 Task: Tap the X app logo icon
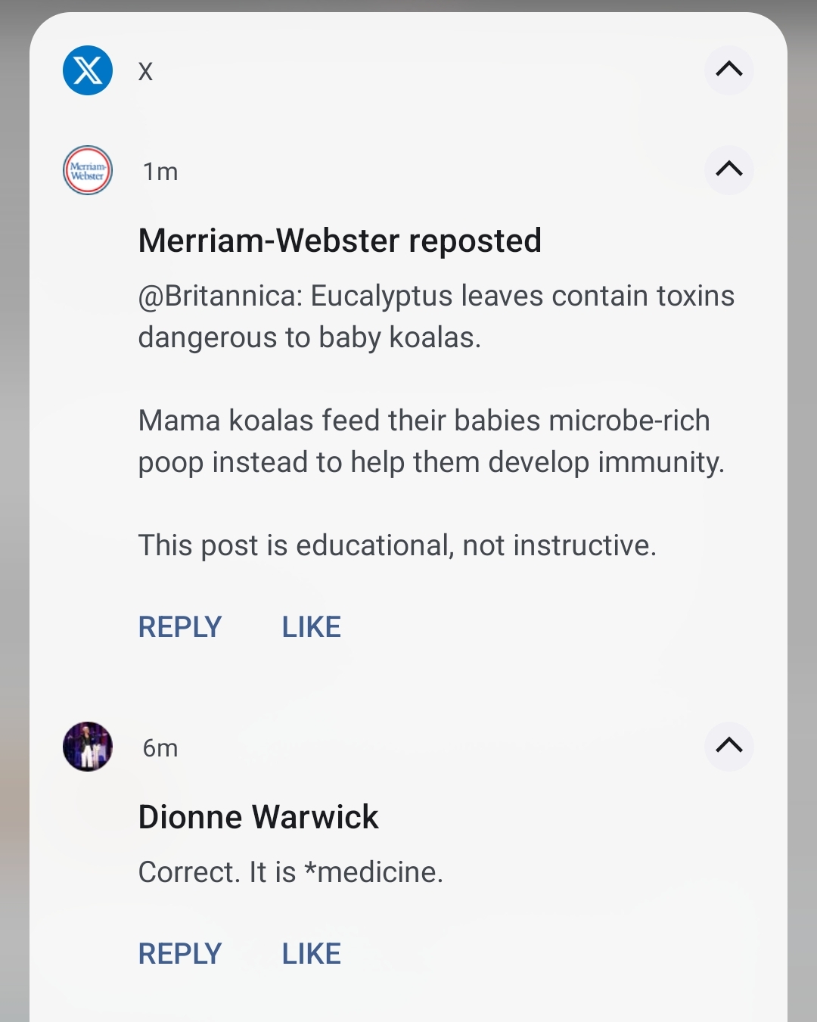tap(88, 70)
